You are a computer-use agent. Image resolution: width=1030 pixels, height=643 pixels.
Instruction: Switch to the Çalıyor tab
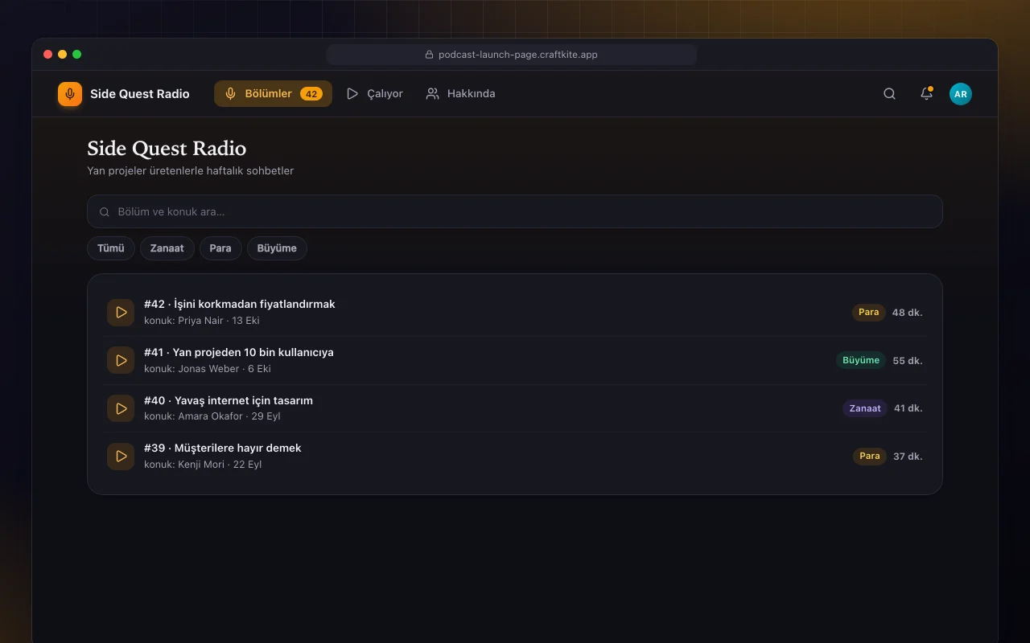[x=374, y=94]
